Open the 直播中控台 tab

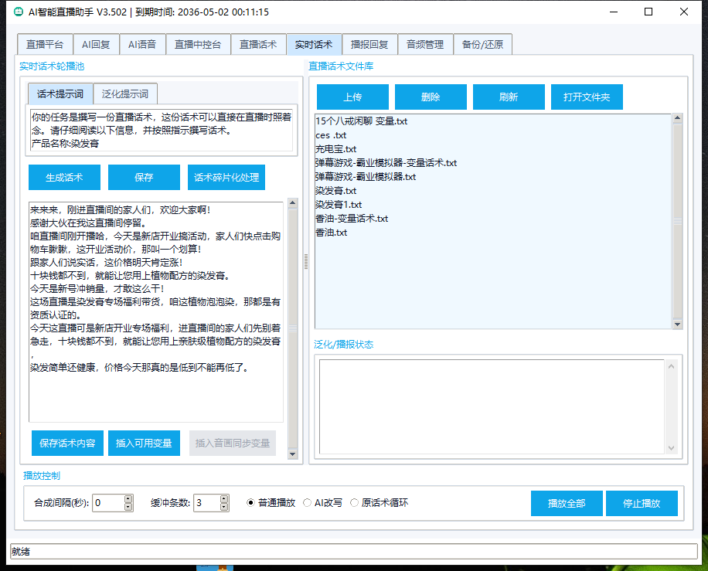tap(197, 45)
